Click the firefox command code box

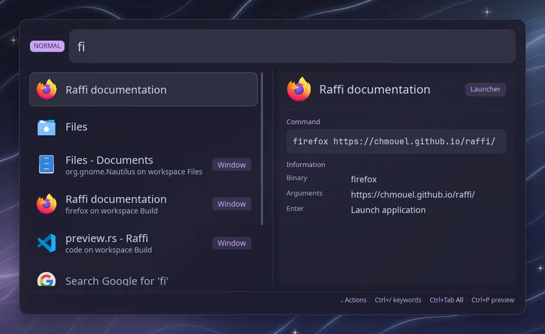396,141
